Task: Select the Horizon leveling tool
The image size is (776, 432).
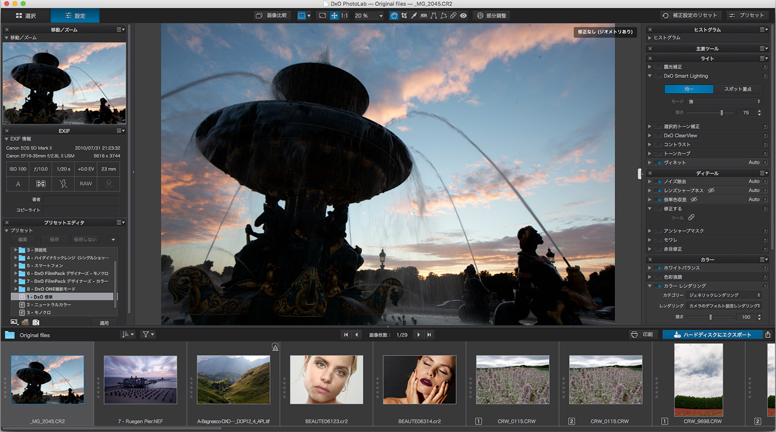Action: click(424, 16)
